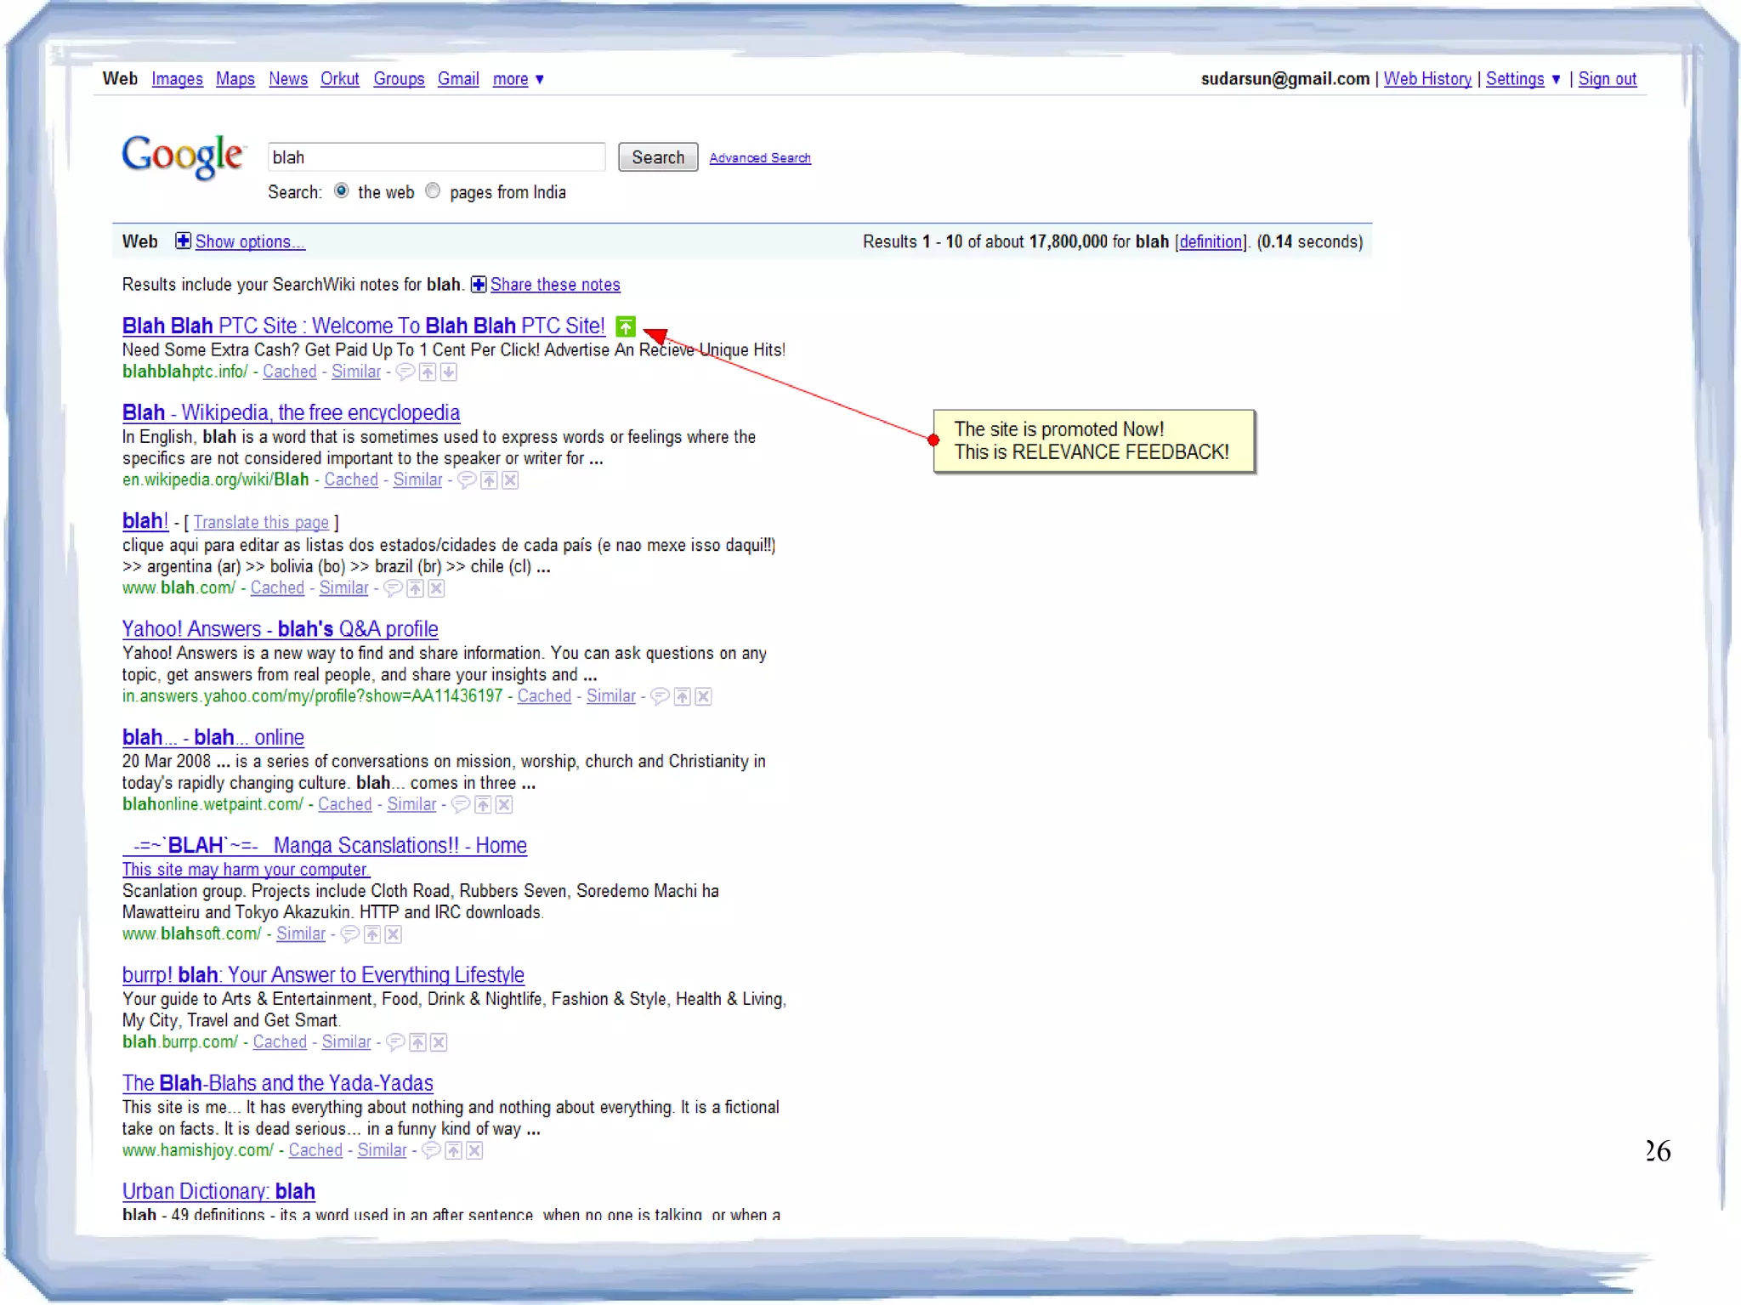Select 'pages from India' radio button
The height and width of the screenshot is (1305, 1741).
[x=433, y=190]
